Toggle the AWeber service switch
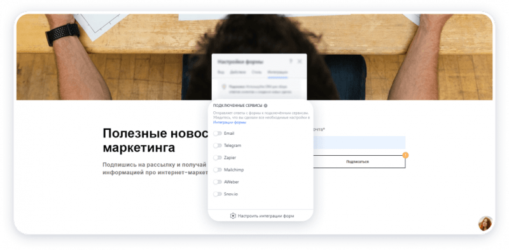509x250 pixels. pyautogui.click(x=218, y=182)
